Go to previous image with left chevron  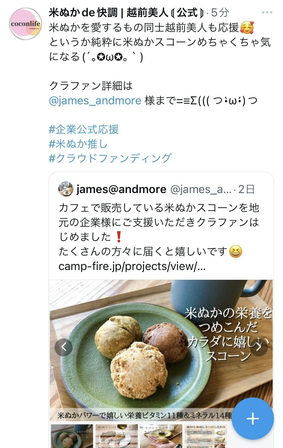64,347
